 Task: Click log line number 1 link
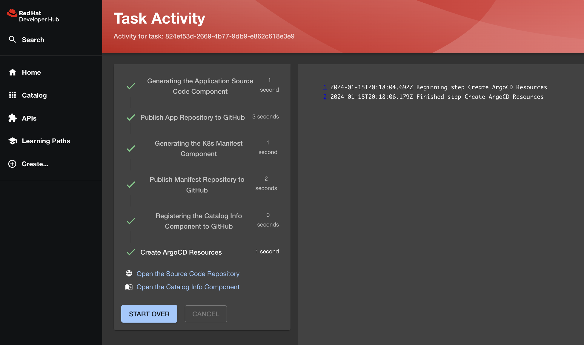[325, 87]
